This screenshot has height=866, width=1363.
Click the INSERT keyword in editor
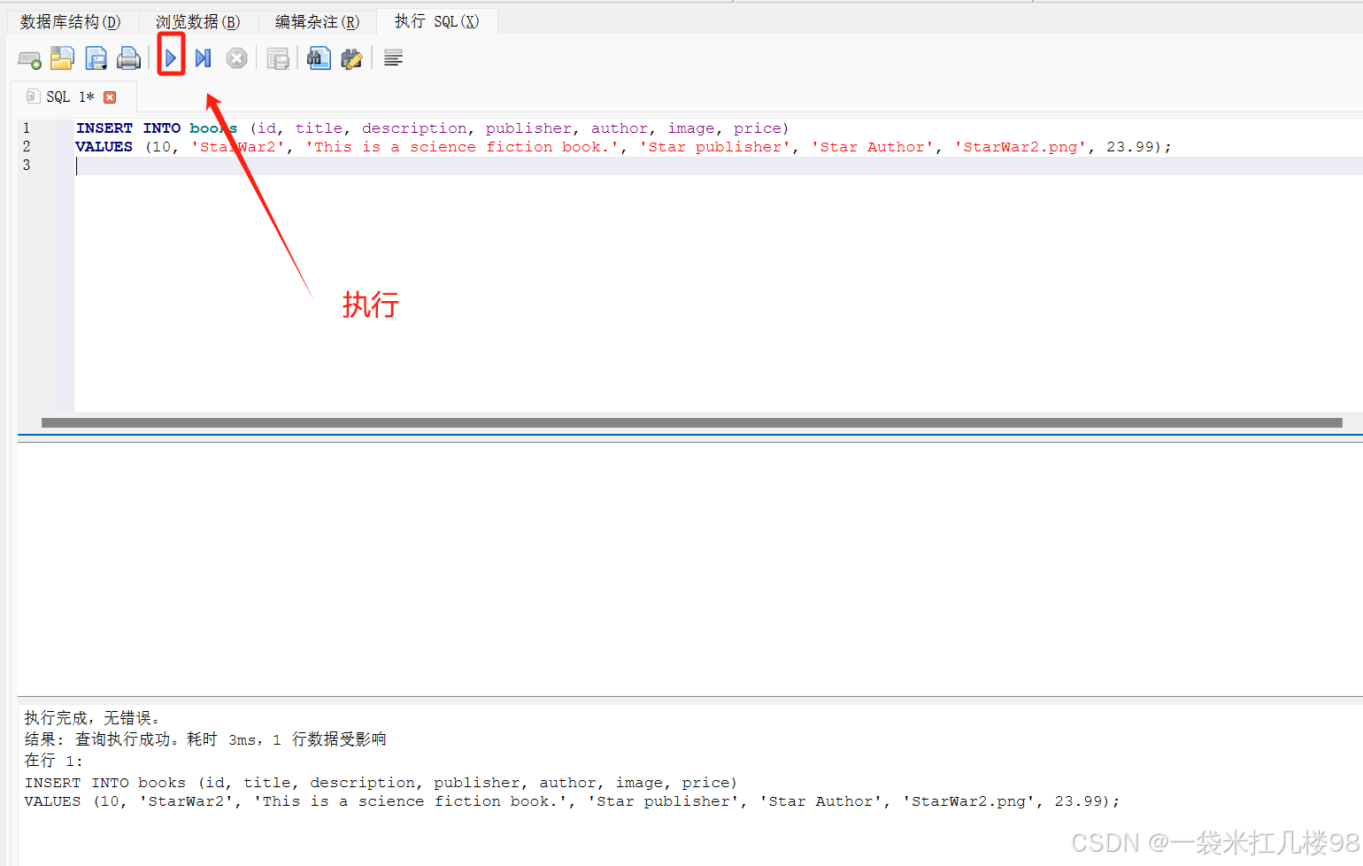click(x=104, y=128)
